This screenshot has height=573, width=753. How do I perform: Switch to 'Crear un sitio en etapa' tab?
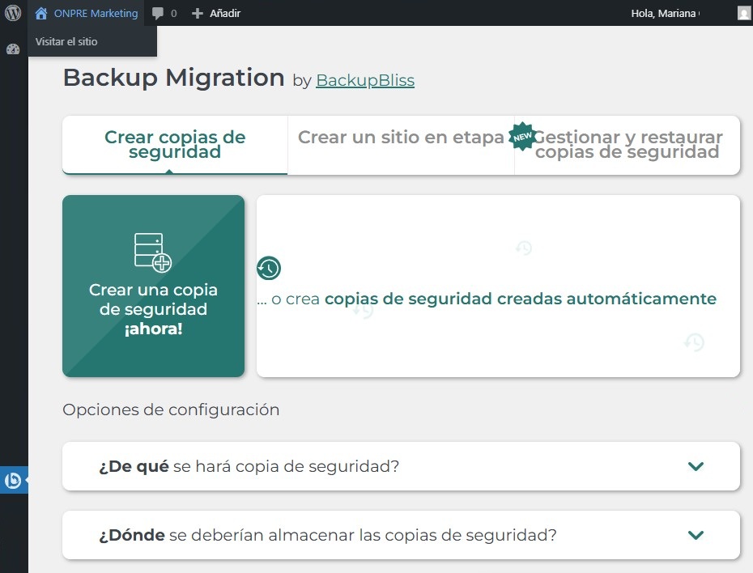point(400,138)
